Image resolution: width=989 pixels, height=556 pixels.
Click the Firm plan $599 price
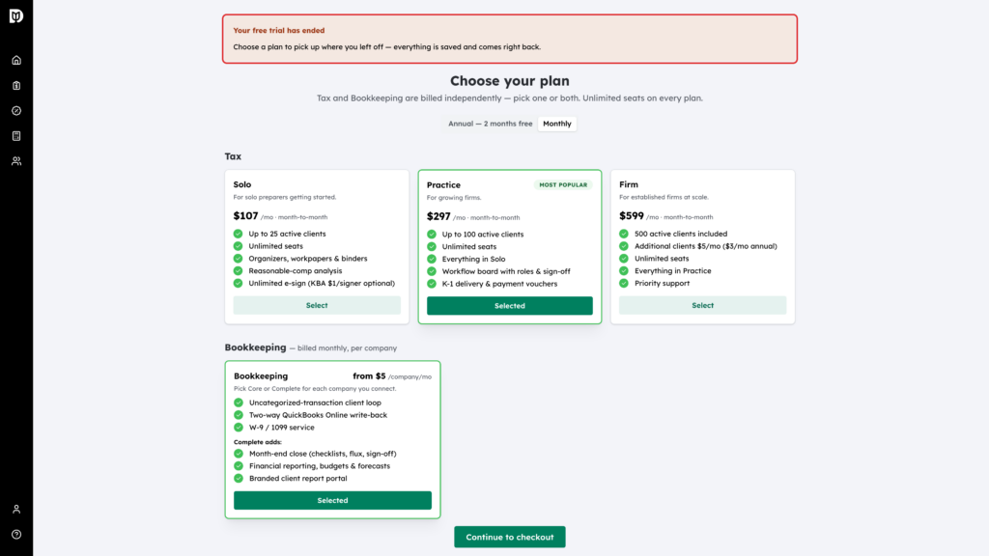632,215
